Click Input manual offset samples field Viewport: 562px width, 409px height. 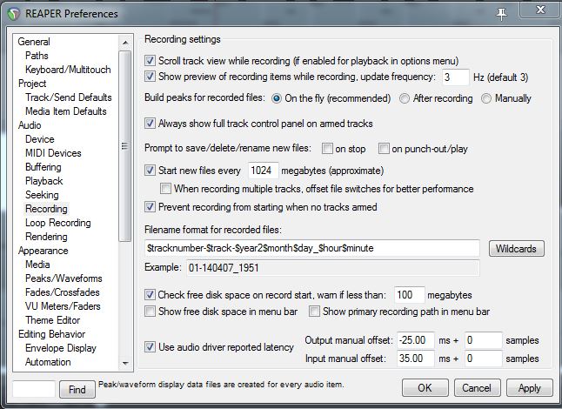pyautogui.click(x=483, y=359)
